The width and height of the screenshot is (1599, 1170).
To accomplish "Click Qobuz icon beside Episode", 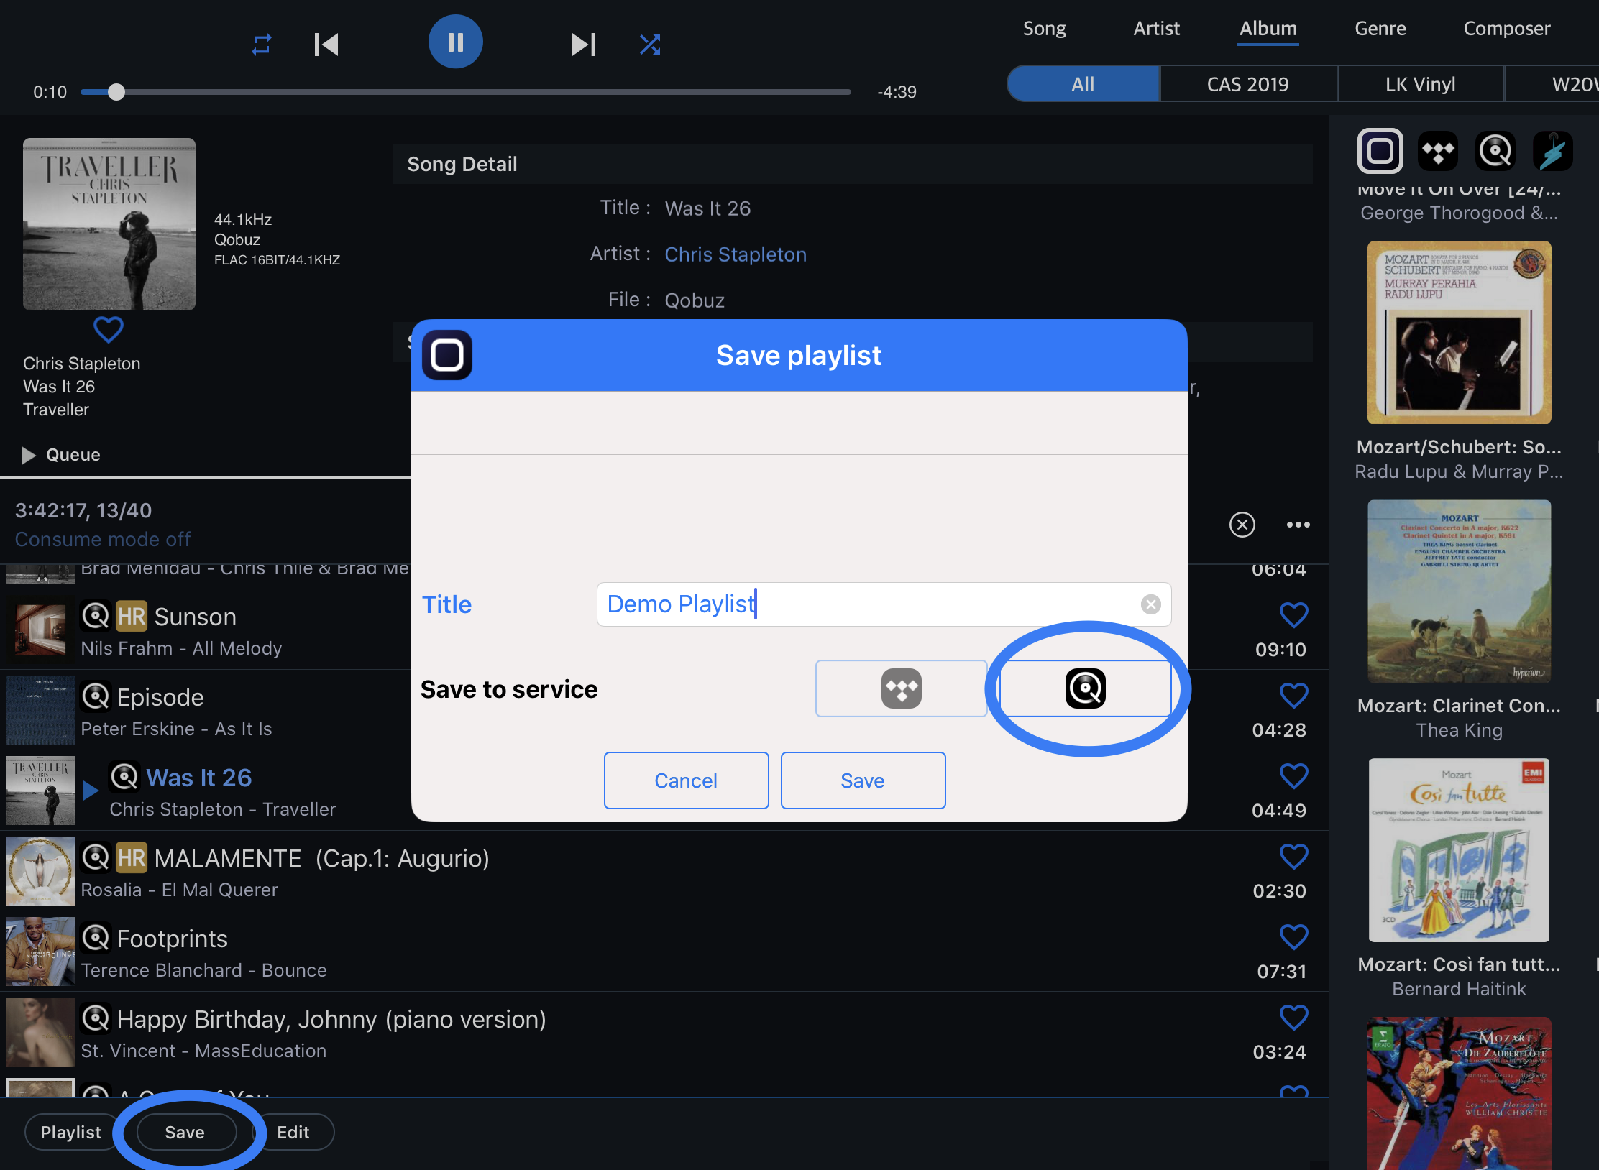I will 96,696.
